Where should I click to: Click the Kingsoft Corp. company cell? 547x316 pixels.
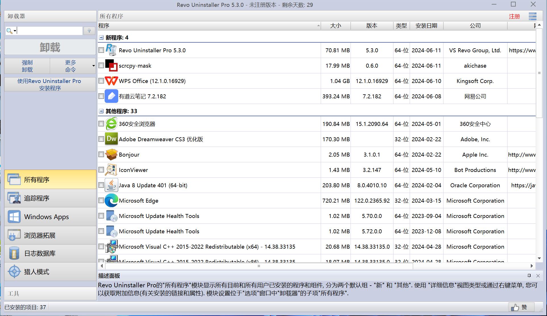[x=475, y=81]
